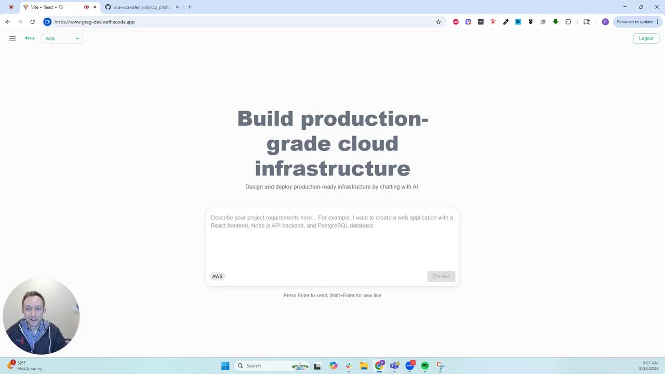
Task: Open Copilot from the taskbar
Action: click(x=333, y=366)
